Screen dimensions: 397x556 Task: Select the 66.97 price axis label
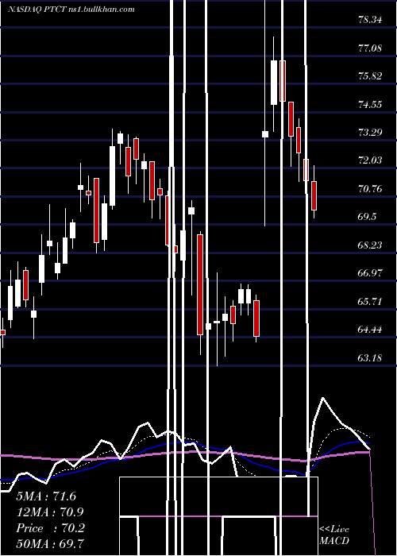pos(370,273)
